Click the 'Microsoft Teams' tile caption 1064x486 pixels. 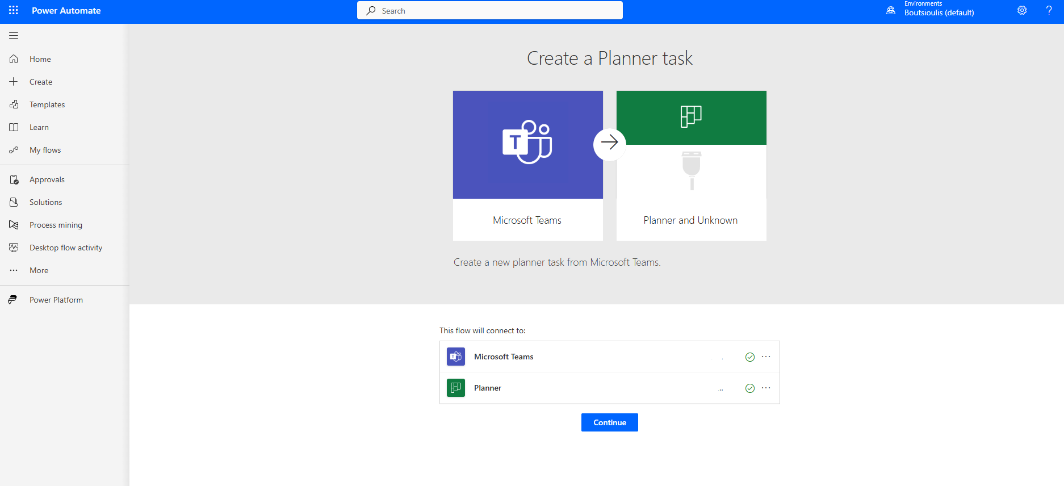tap(527, 220)
